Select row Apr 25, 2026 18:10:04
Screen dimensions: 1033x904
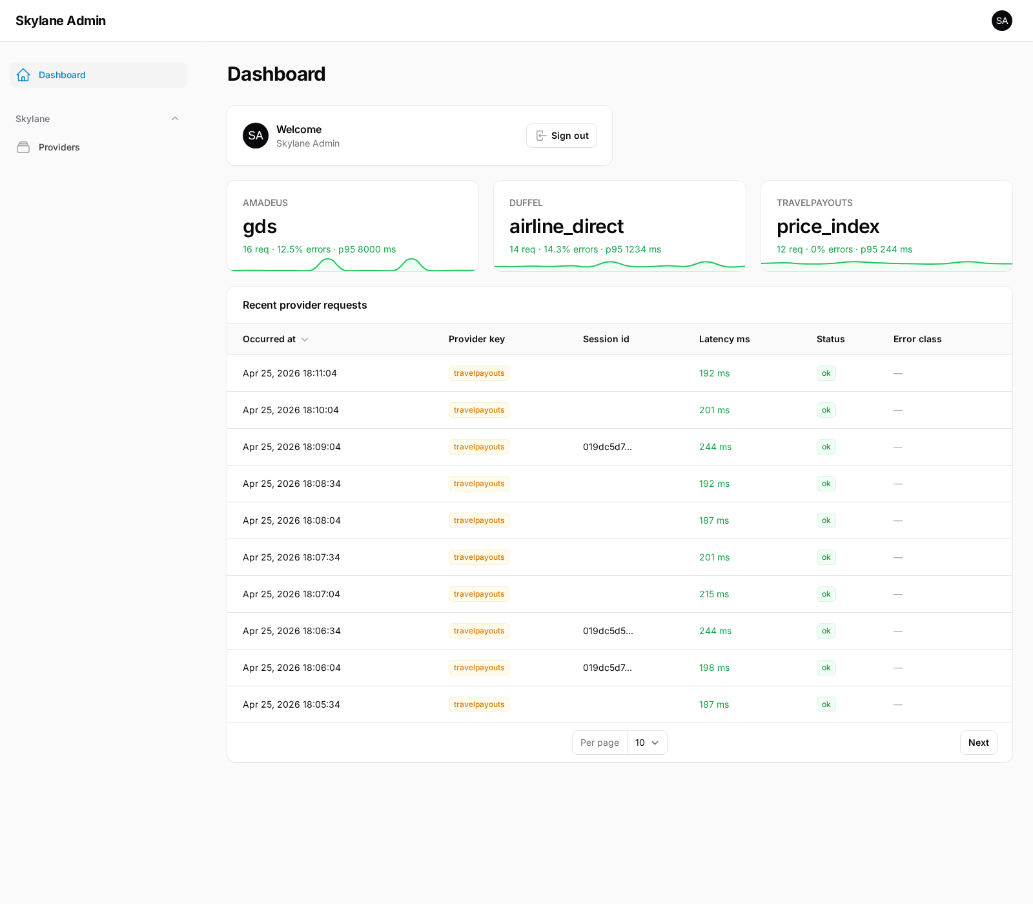620,410
